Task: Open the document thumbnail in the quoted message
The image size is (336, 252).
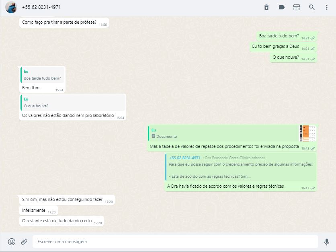Action: coord(307,133)
